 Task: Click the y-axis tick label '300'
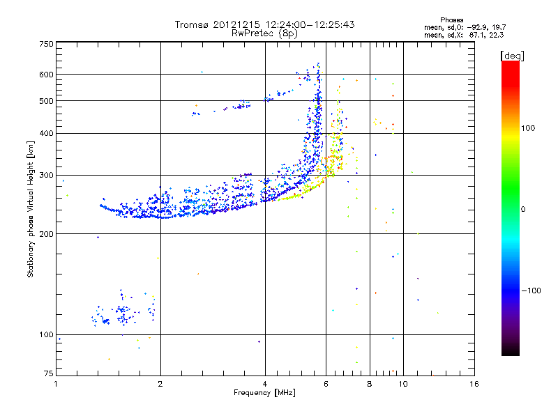[46, 175]
